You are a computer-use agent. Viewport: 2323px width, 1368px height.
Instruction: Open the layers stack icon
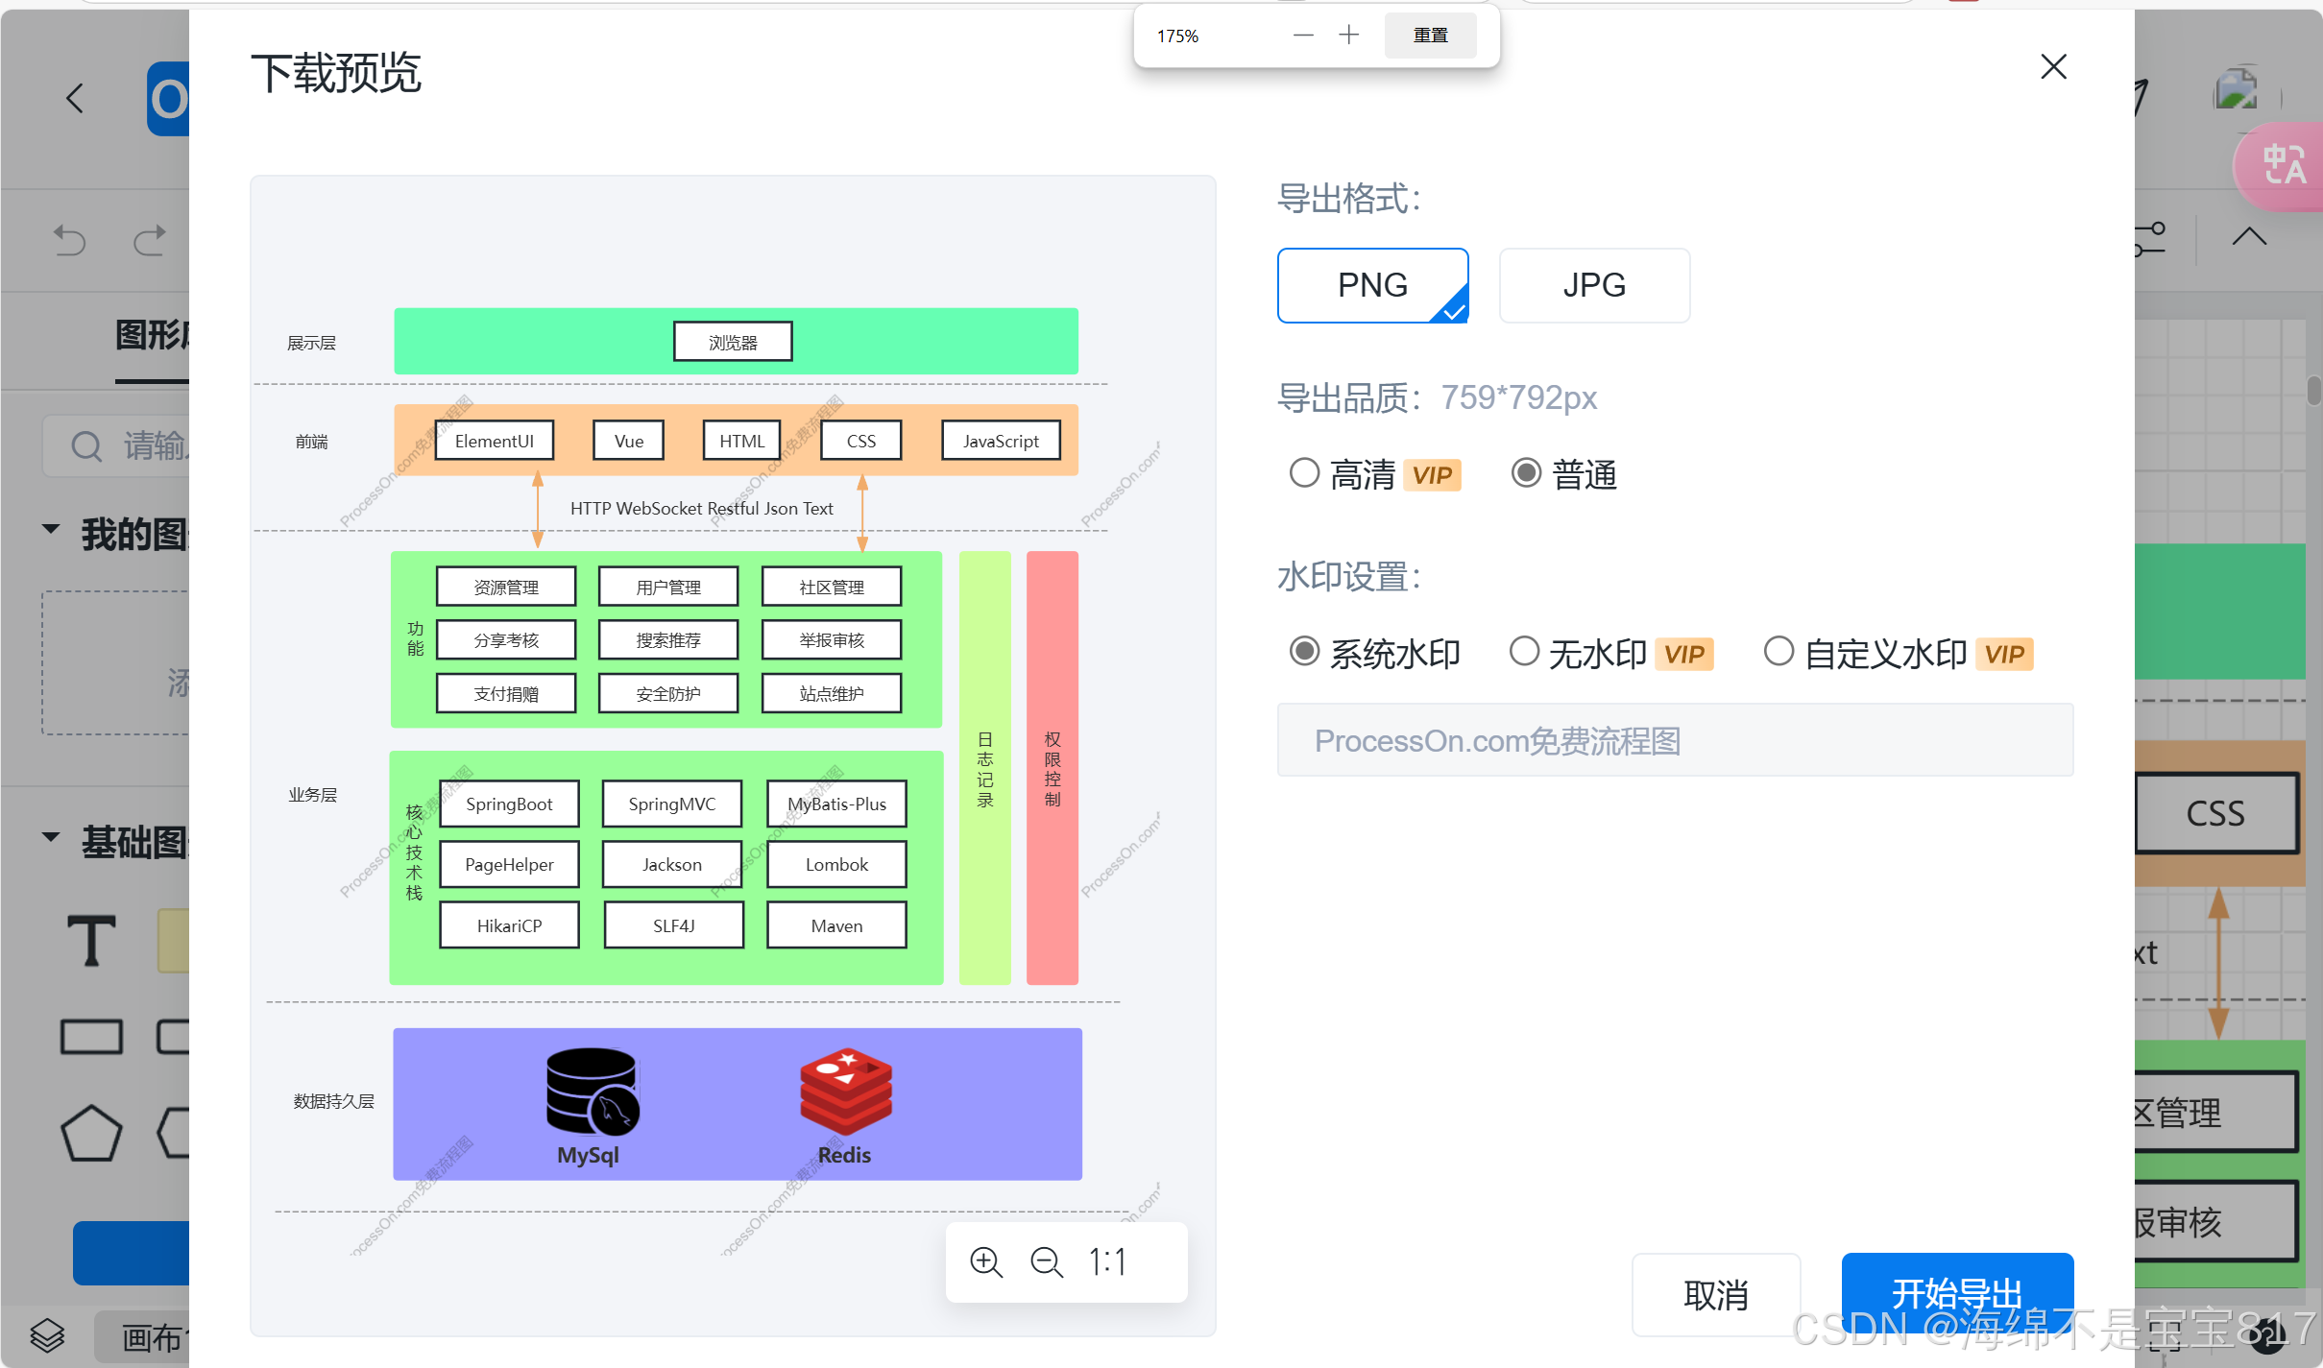click(47, 1335)
